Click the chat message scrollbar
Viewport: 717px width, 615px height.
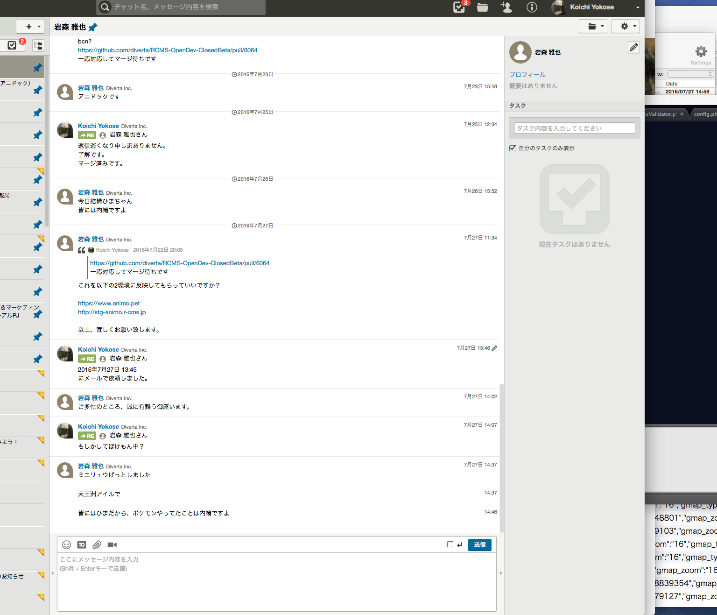[502, 458]
